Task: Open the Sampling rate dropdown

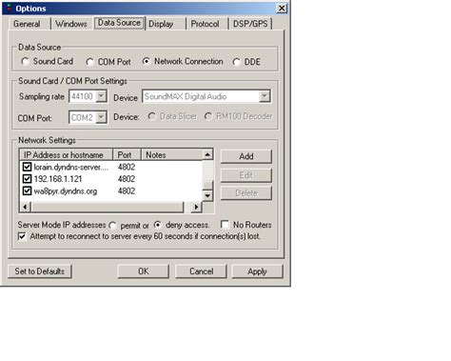Action: [x=101, y=96]
